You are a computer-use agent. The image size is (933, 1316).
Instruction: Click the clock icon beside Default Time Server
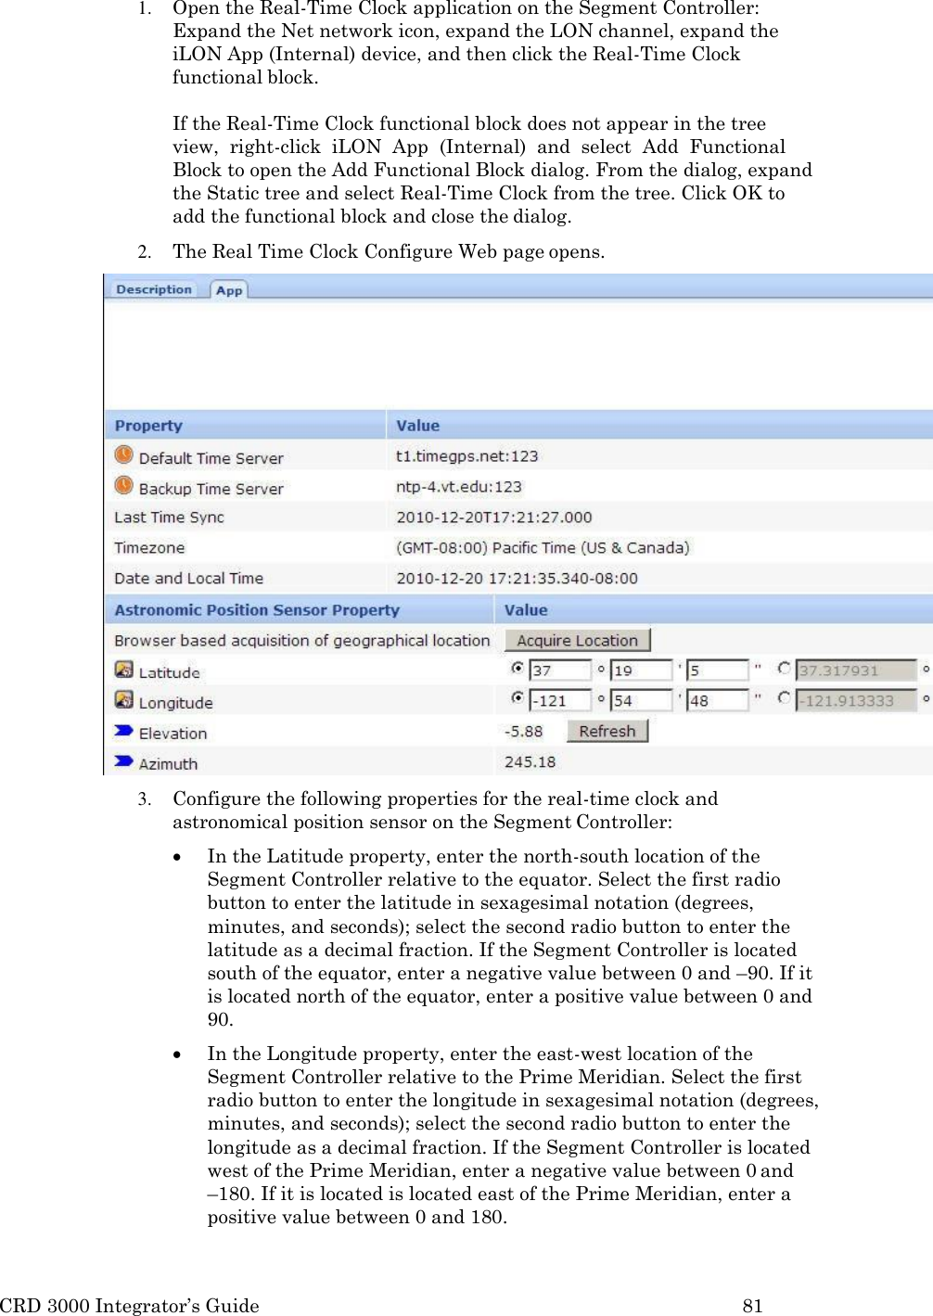(x=123, y=455)
